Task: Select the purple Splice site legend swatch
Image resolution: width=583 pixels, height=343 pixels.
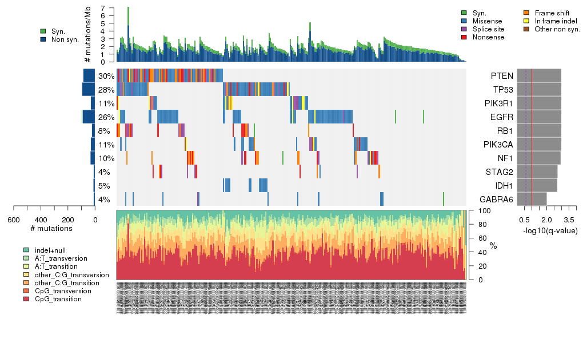Action: pos(464,29)
